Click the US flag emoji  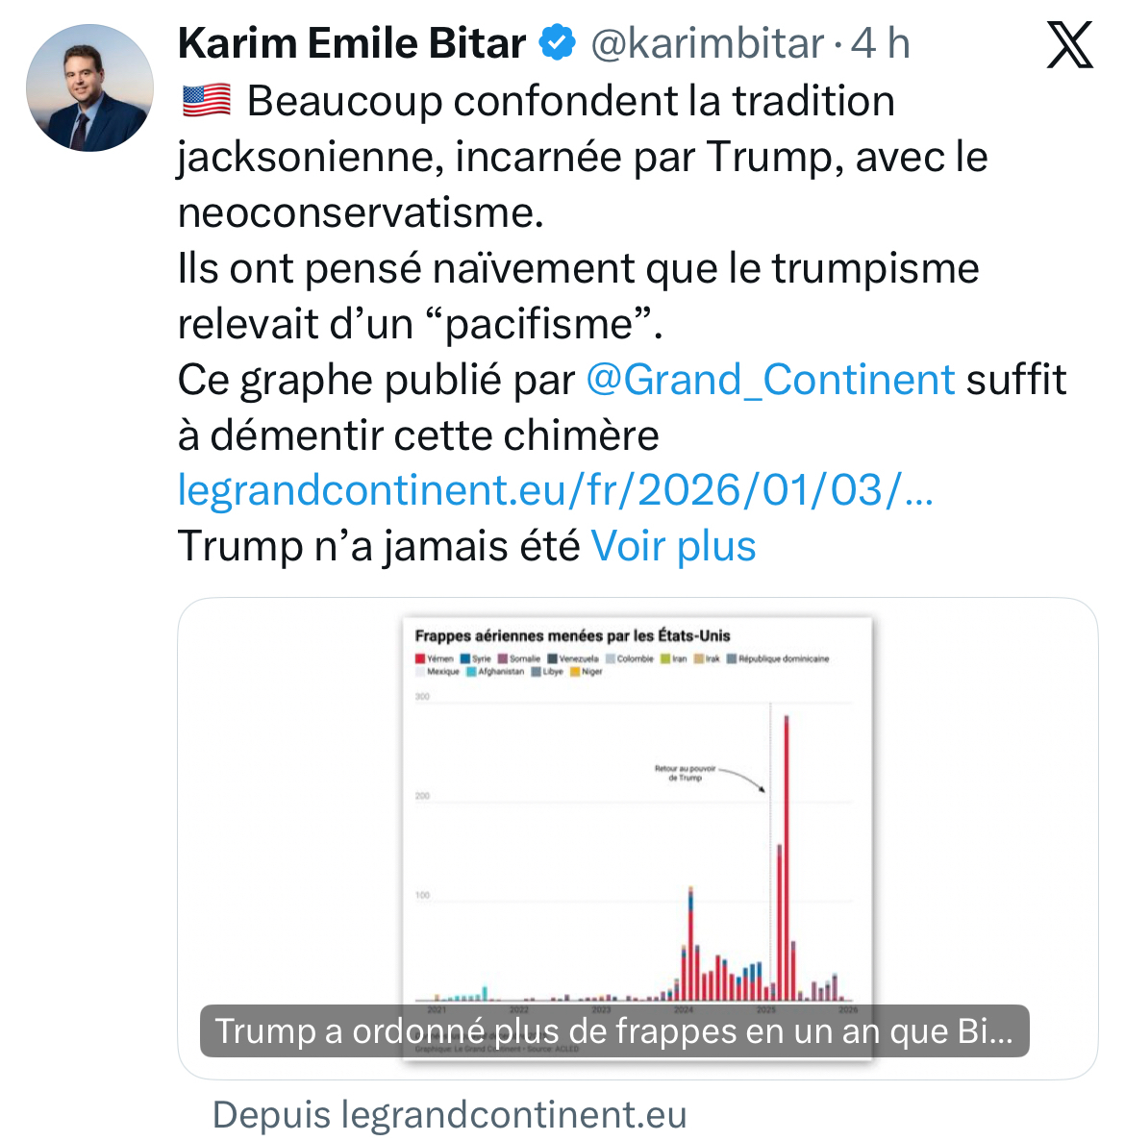206,100
